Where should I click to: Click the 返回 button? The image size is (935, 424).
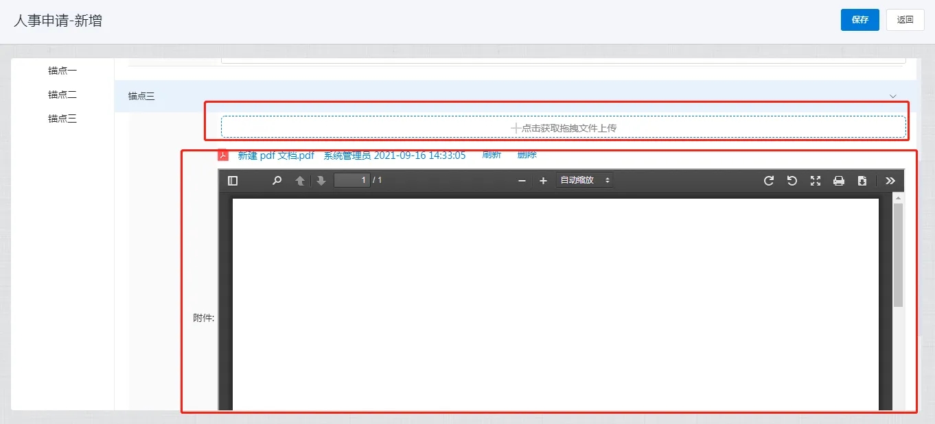point(905,20)
